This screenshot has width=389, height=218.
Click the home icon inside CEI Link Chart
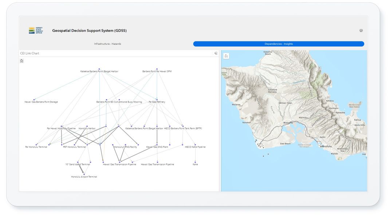click(22, 61)
